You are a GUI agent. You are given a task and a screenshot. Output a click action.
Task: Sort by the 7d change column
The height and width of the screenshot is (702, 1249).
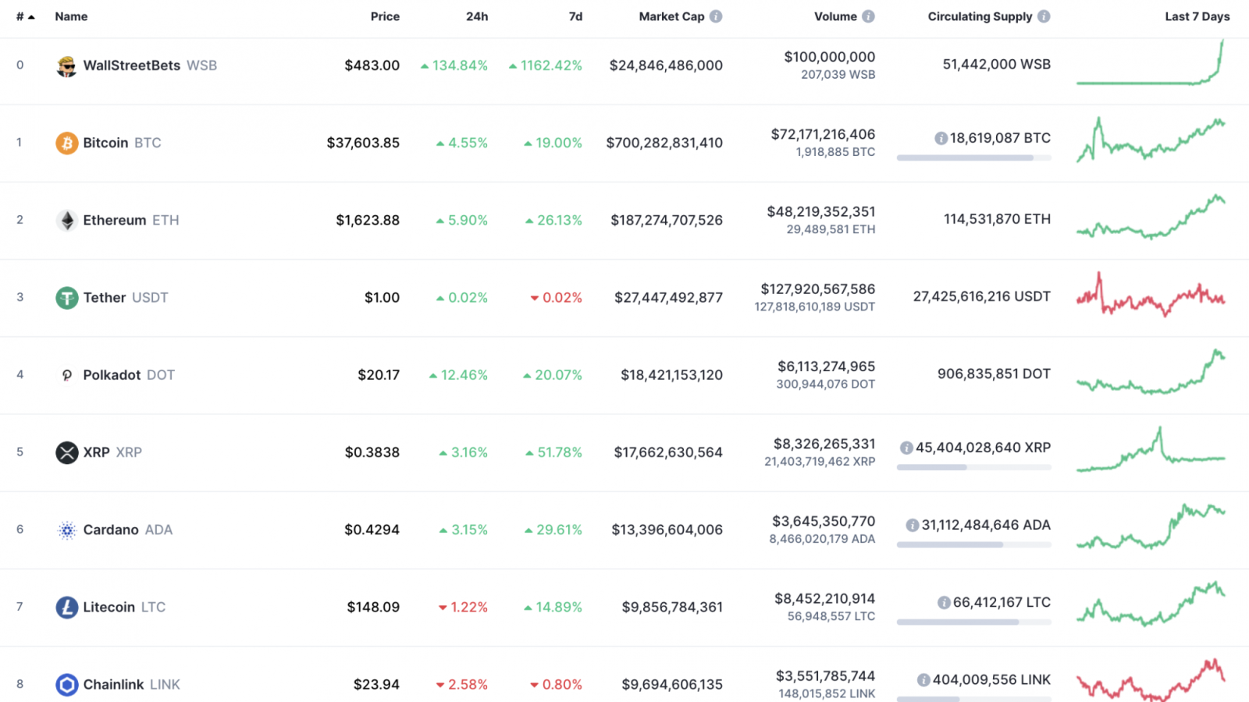tap(575, 16)
